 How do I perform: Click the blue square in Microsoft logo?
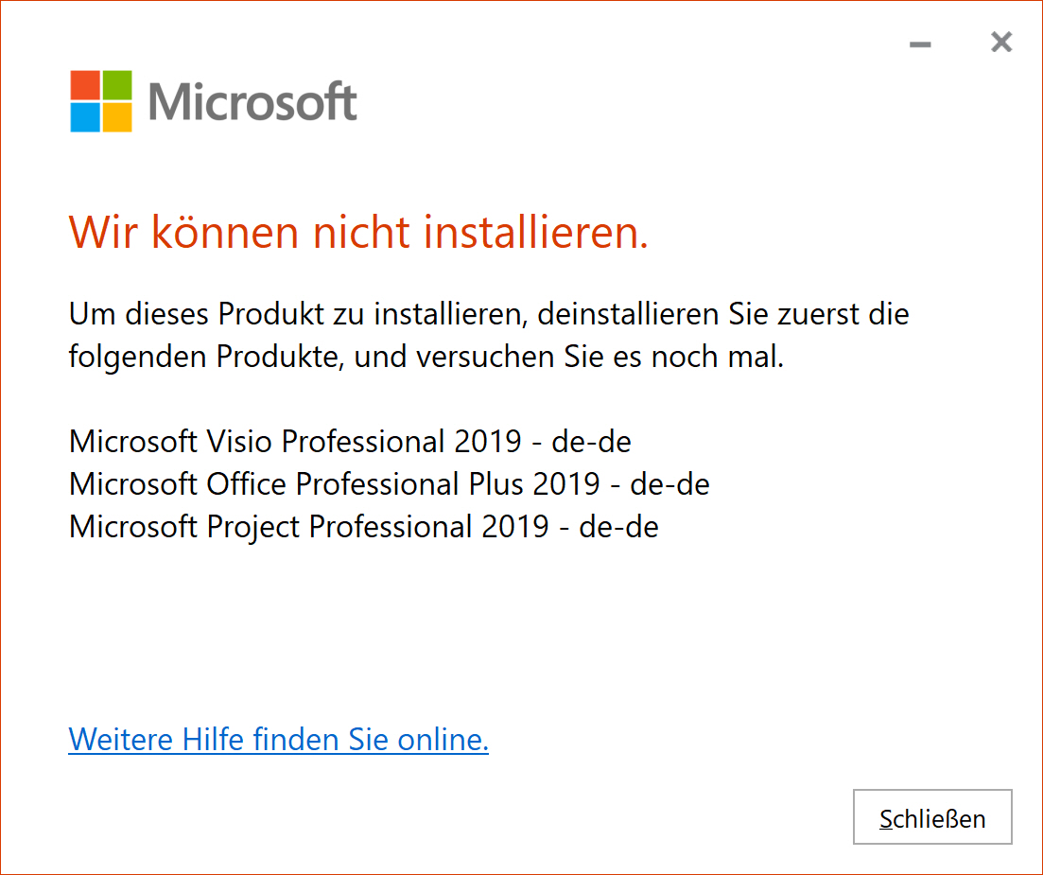tap(85, 117)
